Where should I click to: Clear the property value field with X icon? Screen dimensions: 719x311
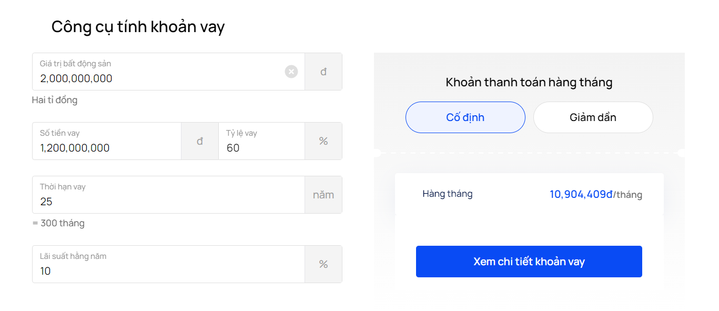(x=291, y=72)
